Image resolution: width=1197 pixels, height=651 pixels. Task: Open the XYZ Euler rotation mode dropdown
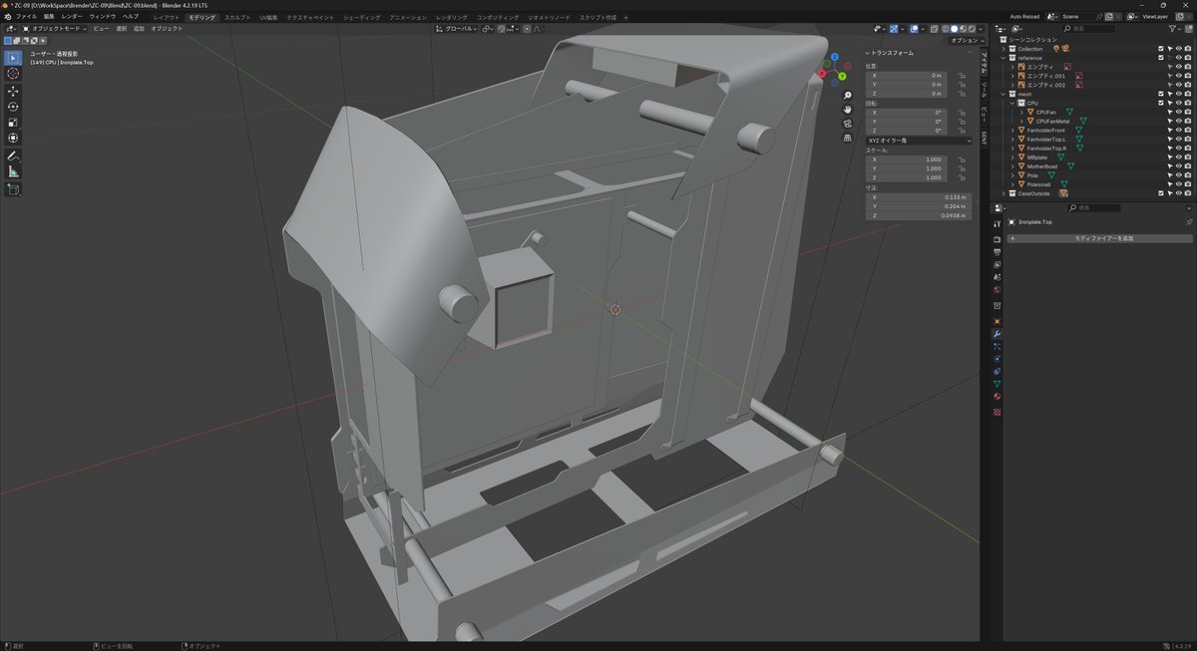click(919, 141)
